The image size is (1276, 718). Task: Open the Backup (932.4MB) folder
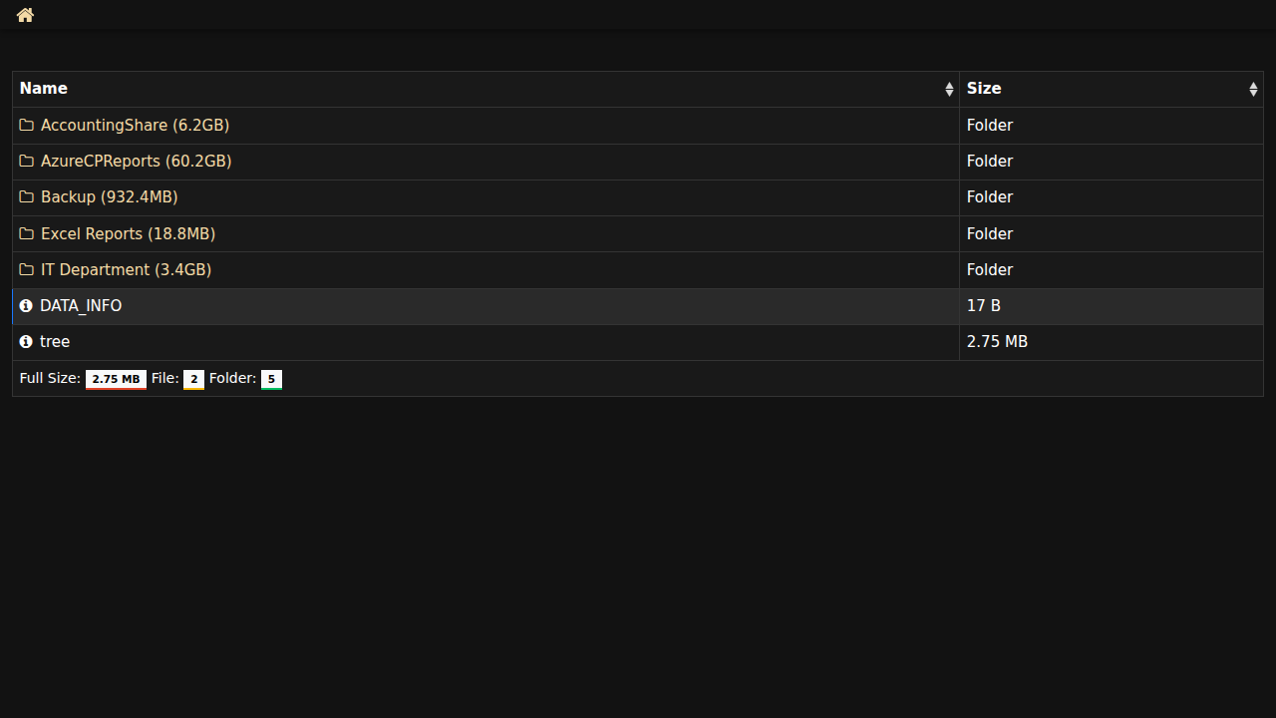[109, 197]
